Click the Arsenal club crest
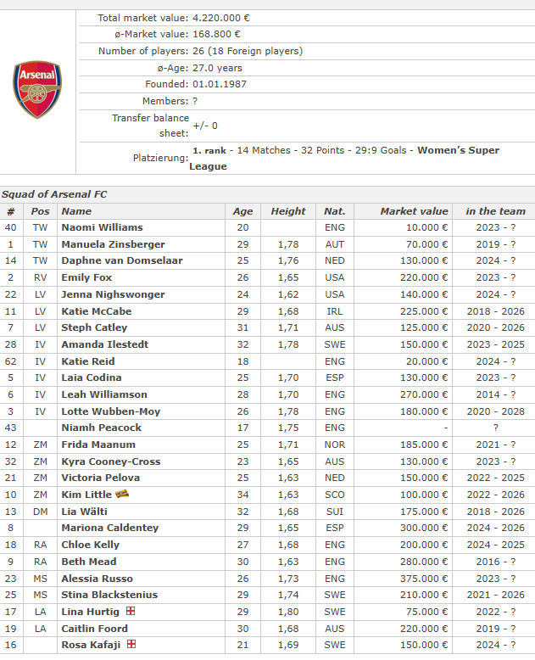The height and width of the screenshot is (660, 535). coord(39,90)
